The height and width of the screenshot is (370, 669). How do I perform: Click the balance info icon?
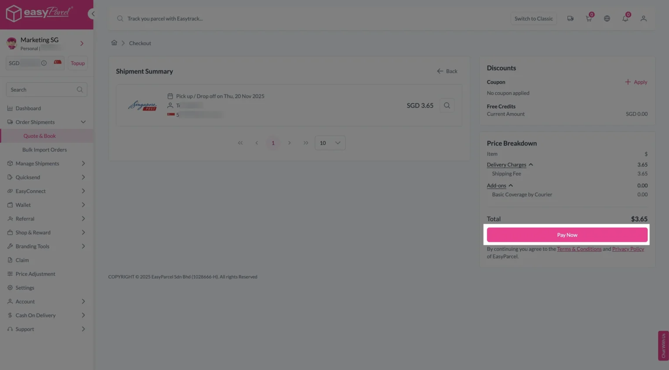[x=44, y=63]
